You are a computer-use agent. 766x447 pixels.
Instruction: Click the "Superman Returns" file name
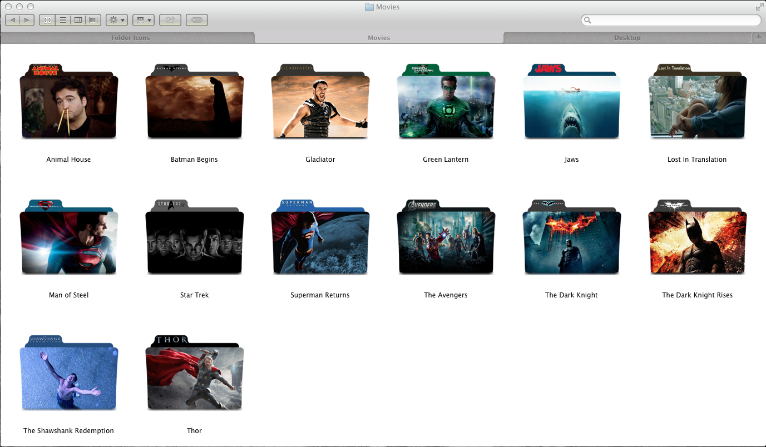(320, 295)
